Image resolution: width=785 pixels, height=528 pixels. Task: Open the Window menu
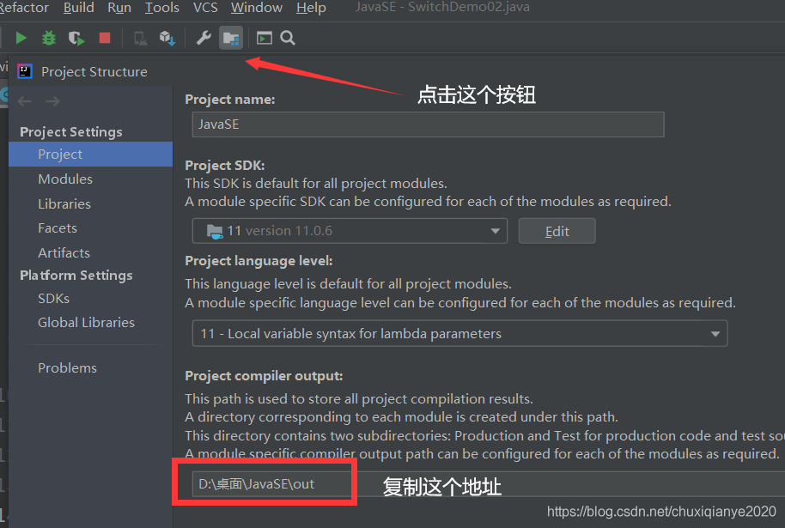(x=257, y=8)
